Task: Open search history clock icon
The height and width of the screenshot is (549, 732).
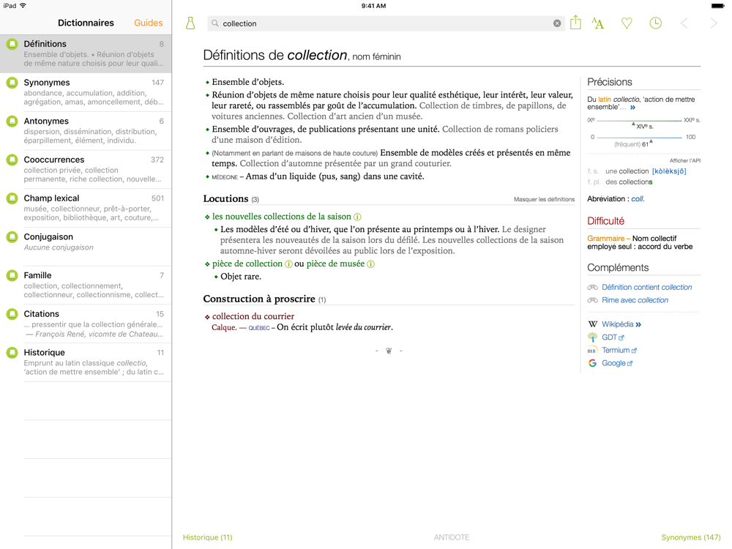Action: click(655, 23)
